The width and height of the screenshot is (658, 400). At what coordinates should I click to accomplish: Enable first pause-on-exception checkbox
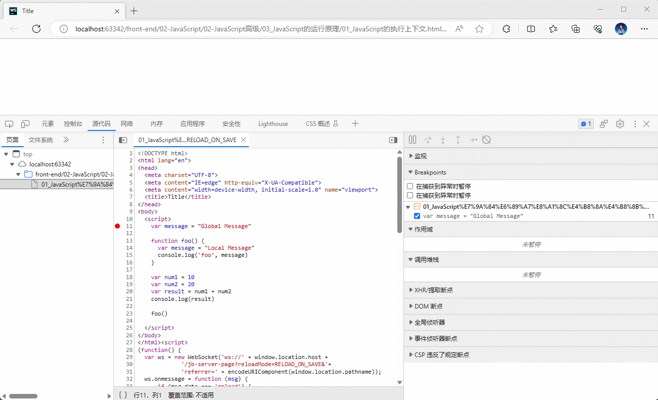[x=410, y=186]
